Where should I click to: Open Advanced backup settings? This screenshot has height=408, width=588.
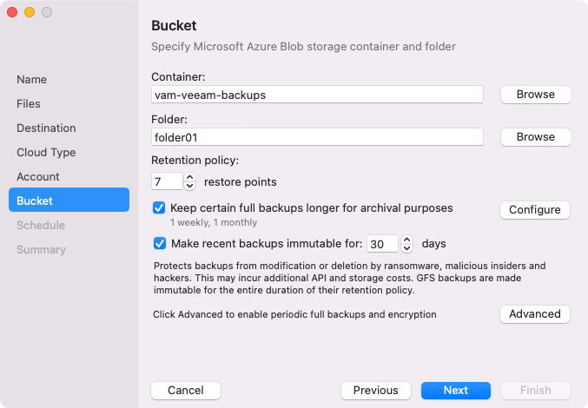[x=534, y=314]
